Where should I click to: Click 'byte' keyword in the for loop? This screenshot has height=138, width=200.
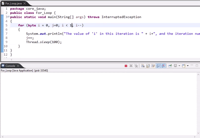[32, 26]
